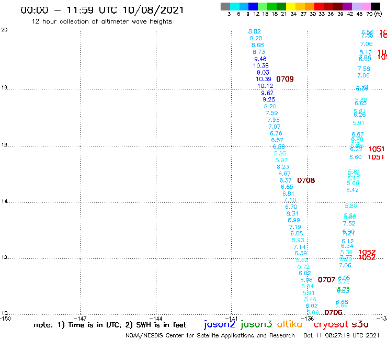387x340 pixels.
Task: Click the wave height value 6.81
Action: pos(288,194)
